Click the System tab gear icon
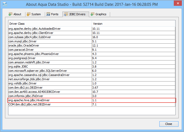The width and height of the screenshot is (184, 132). tap(29, 14)
